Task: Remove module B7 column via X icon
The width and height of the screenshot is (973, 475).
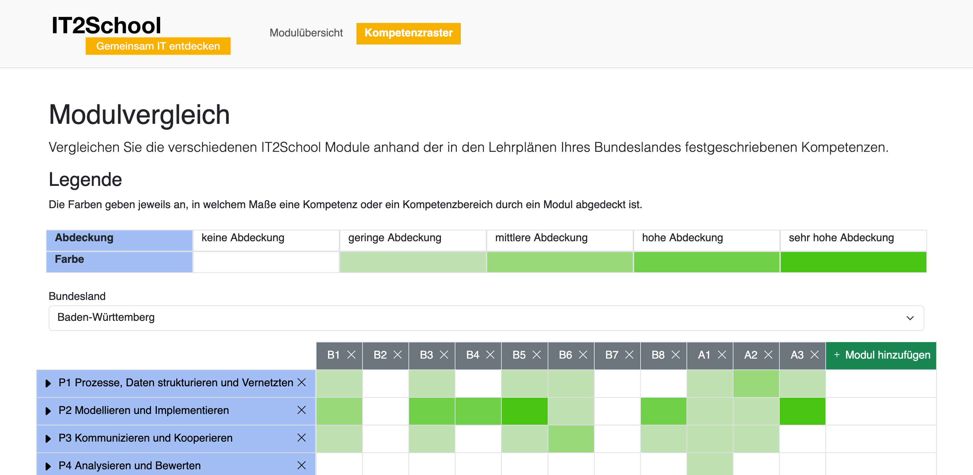Action: coord(629,355)
